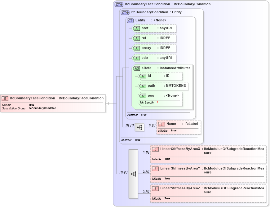Click the A icon next to edo
This screenshot has width=270, height=207.
coord(136,58)
